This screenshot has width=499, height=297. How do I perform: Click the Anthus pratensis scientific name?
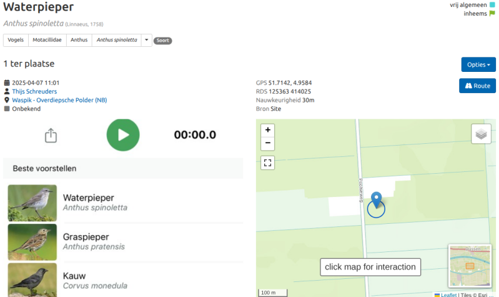[x=94, y=246]
